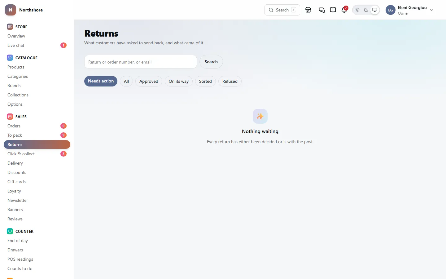Image resolution: width=446 pixels, height=279 pixels.
Task: Click the EG user avatar
Action: [x=391, y=10]
